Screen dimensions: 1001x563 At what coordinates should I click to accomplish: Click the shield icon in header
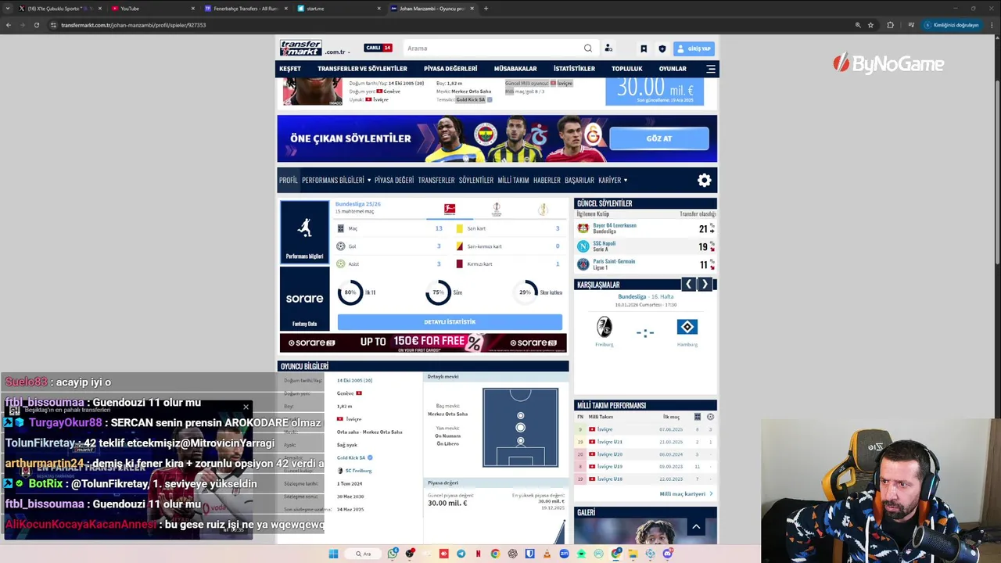[662, 48]
